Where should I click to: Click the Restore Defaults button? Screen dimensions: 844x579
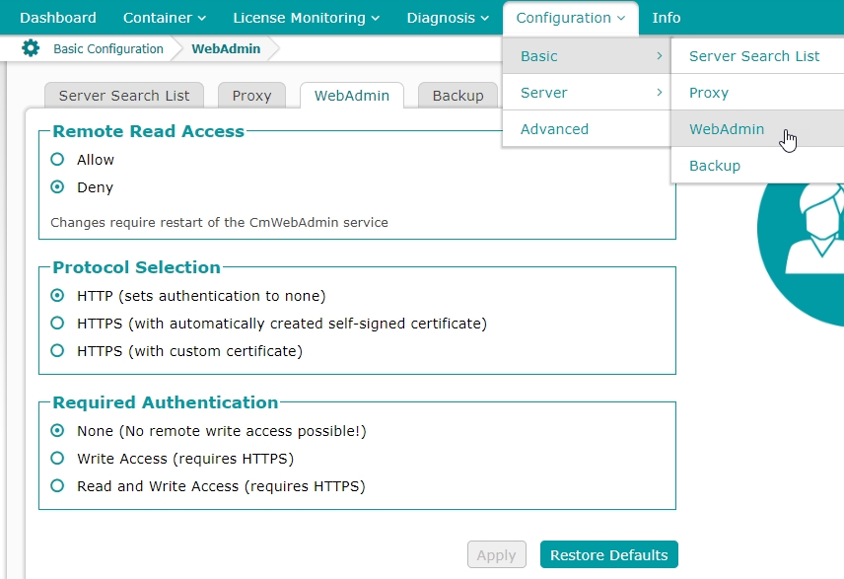608,555
